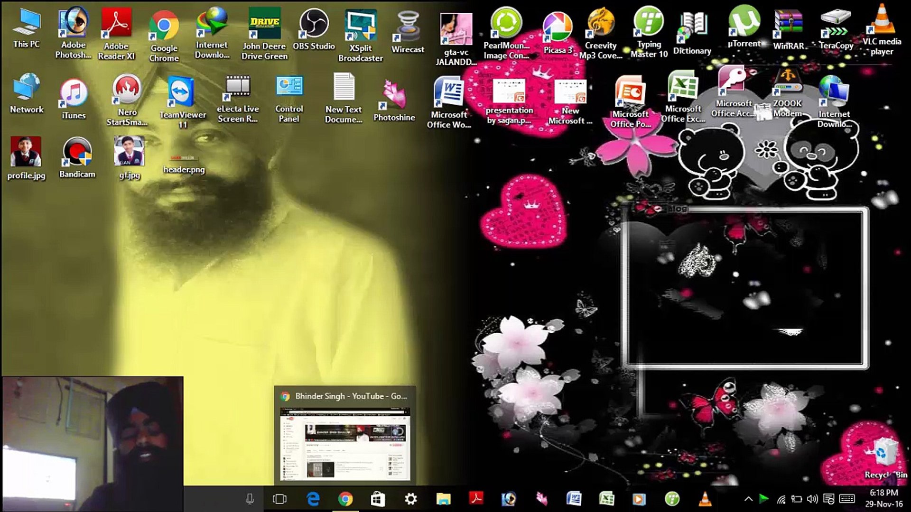Open Task View in taskbar
The height and width of the screenshot is (512, 911).
coord(279,499)
